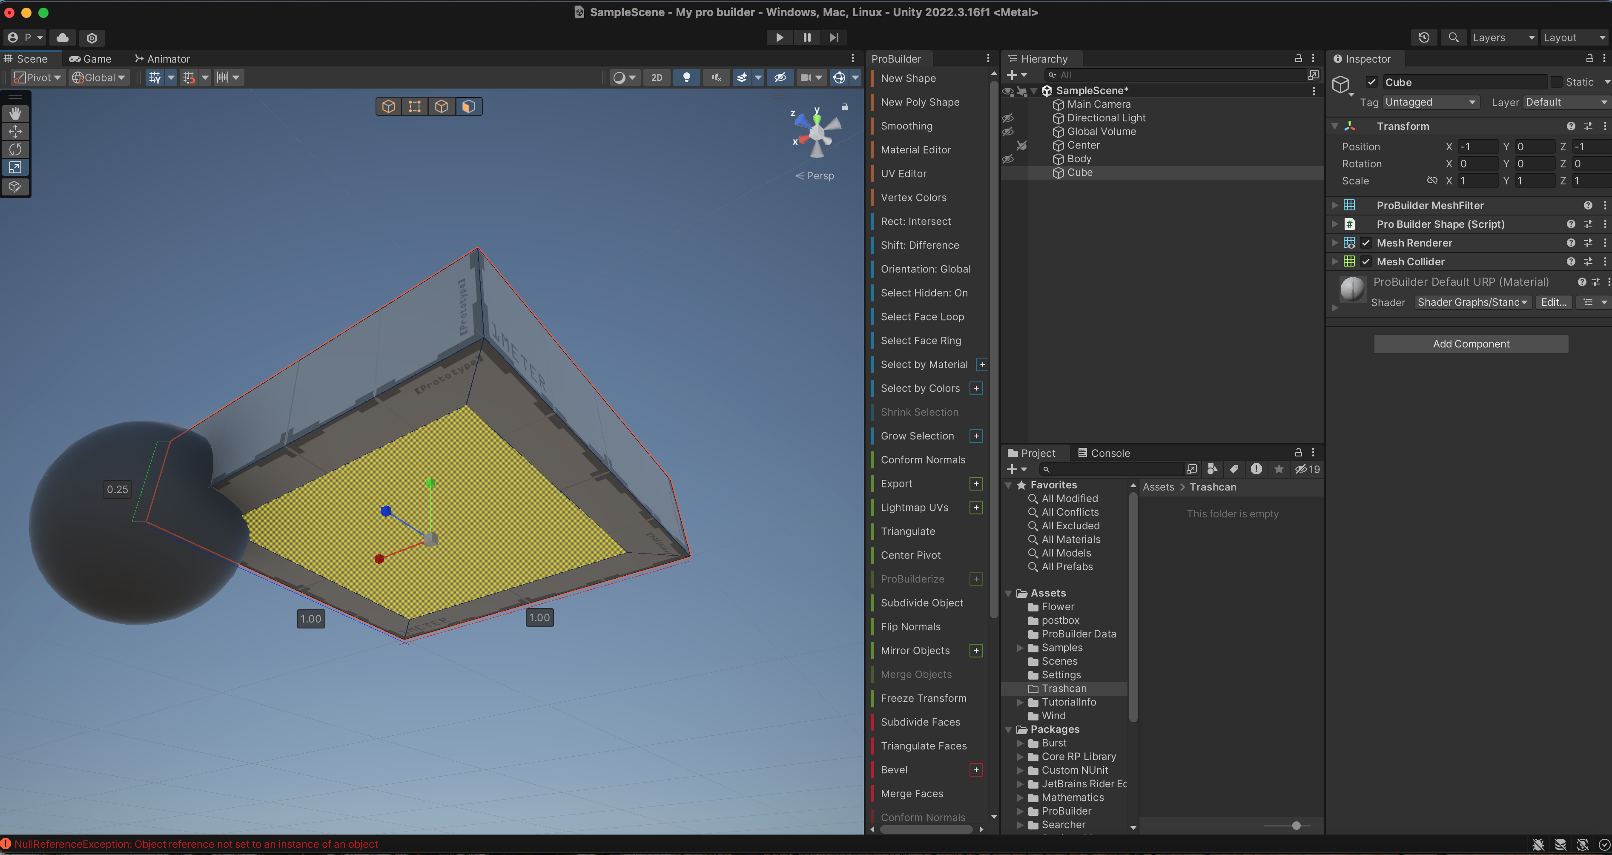Select the Hand view tool

coord(15,113)
